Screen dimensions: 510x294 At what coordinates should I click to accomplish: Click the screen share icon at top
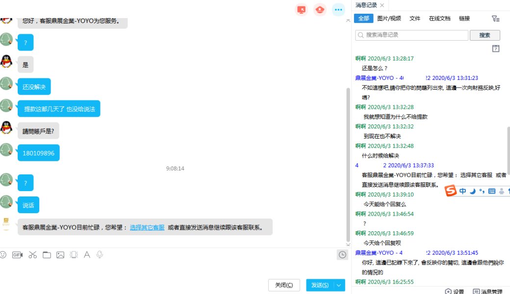(x=302, y=10)
